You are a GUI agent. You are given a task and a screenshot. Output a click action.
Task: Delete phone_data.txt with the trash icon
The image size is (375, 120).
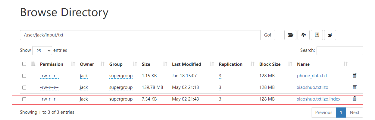(355, 75)
